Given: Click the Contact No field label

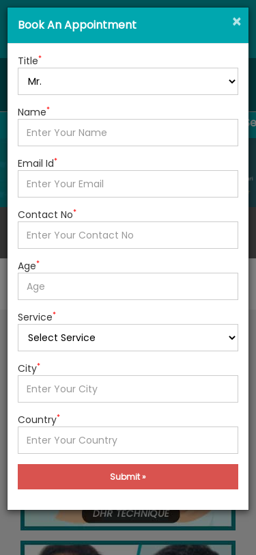Looking at the screenshot, I should click(x=45, y=215).
